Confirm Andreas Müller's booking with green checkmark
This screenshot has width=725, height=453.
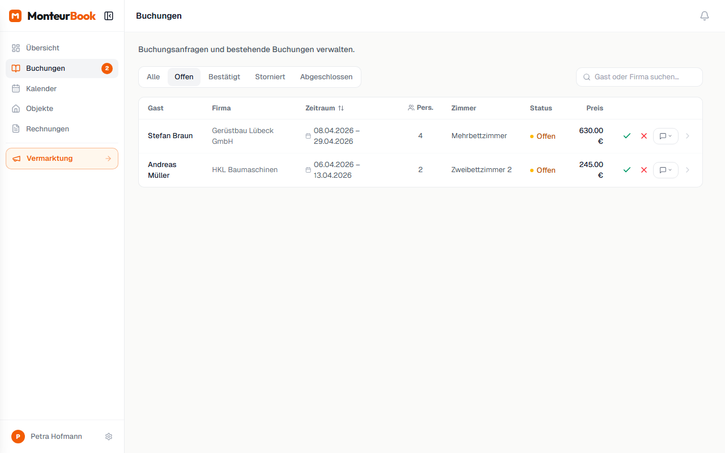(626, 170)
